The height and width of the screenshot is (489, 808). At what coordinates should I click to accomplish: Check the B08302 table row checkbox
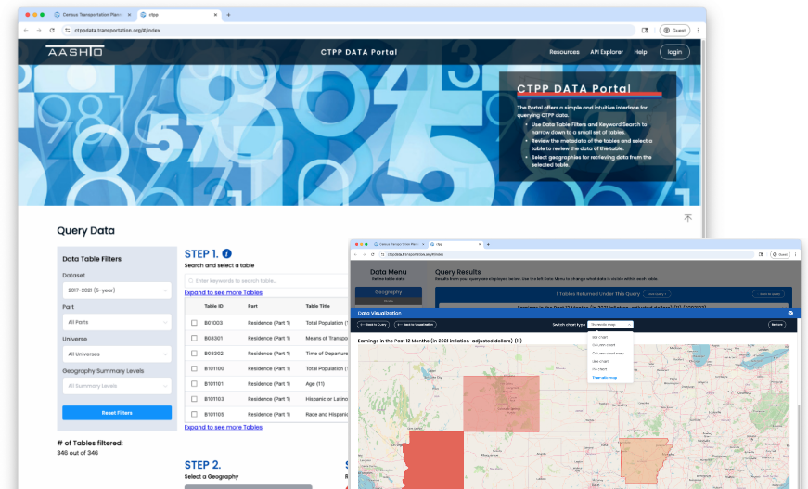tap(194, 354)
